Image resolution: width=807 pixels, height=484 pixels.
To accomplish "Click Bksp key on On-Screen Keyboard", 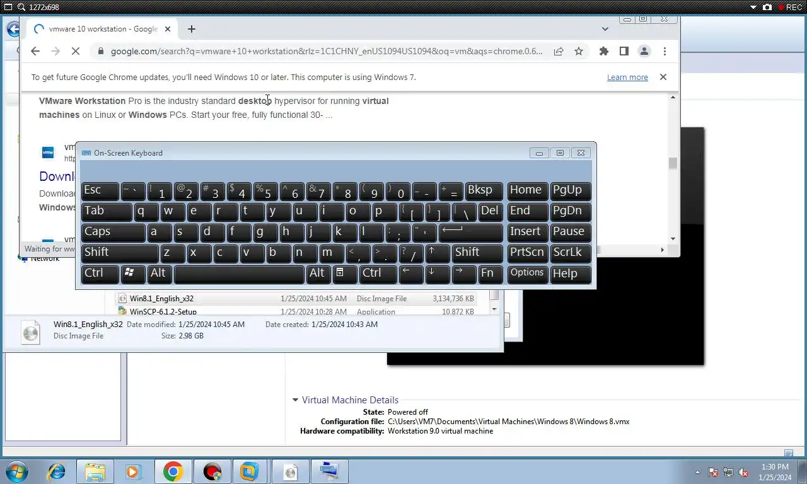I will coord(484,191).
